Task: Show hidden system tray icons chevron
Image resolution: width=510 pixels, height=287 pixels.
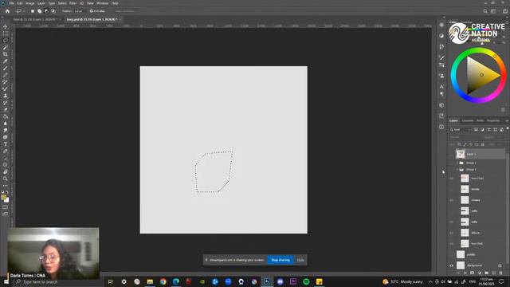Action: (430, 281)
